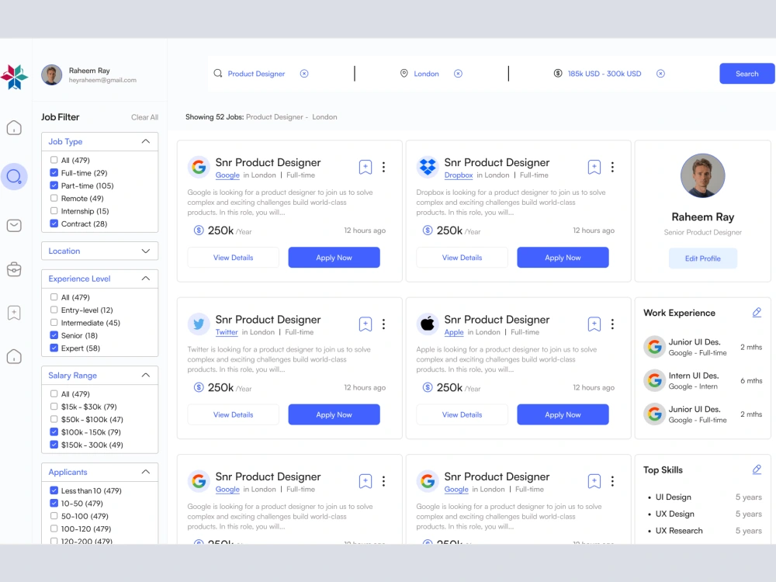Bookmark the Twitter Snr Product Designer job
Viewport: 776px width, 582px height.
click(x=365, y=324)
